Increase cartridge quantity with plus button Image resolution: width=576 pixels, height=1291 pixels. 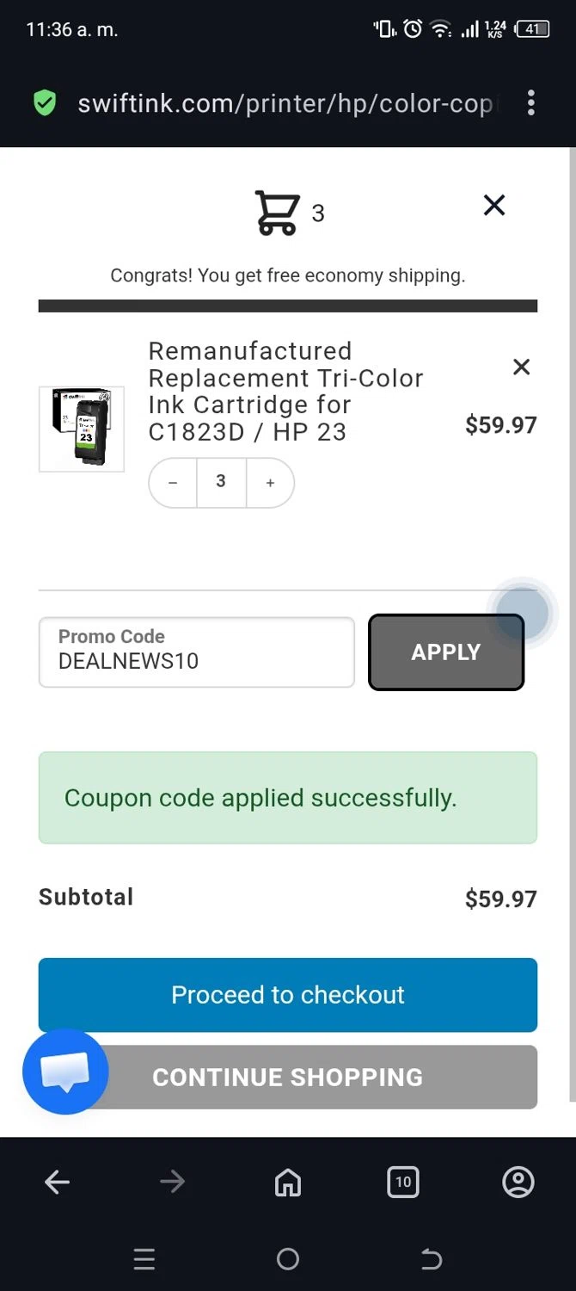pyautogui.click(x=270, y=483)
